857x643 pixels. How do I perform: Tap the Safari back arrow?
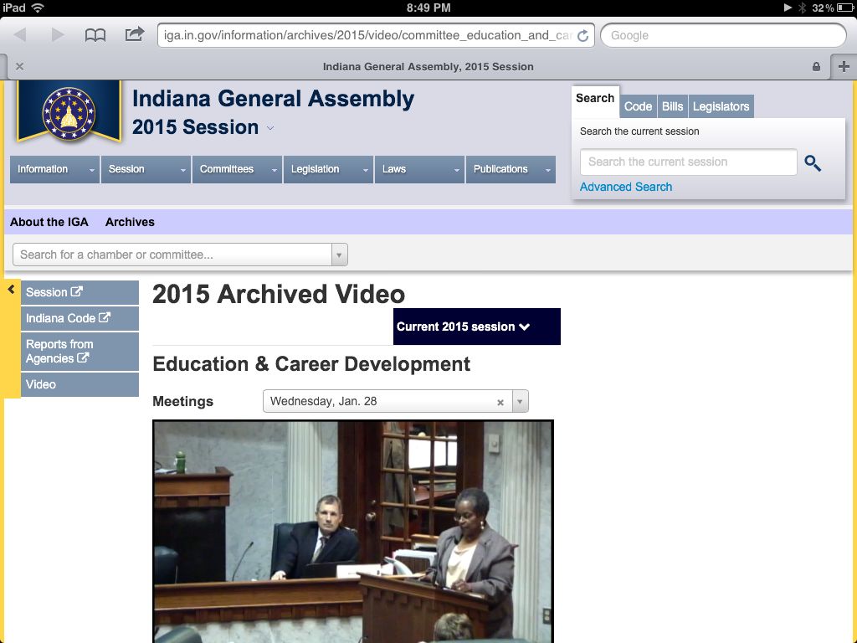point(20,35)
